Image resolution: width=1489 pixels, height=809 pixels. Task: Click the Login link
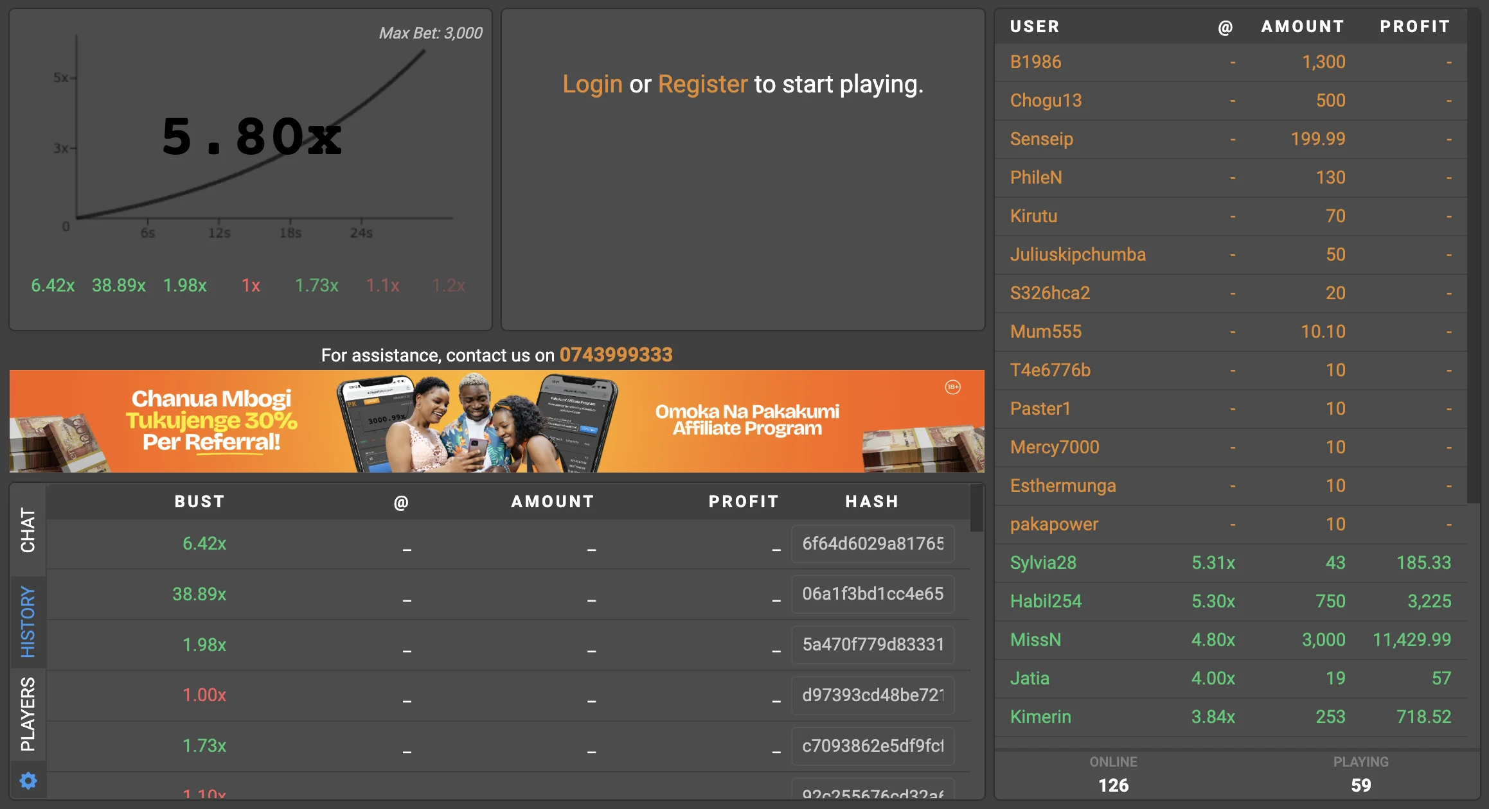592,84
